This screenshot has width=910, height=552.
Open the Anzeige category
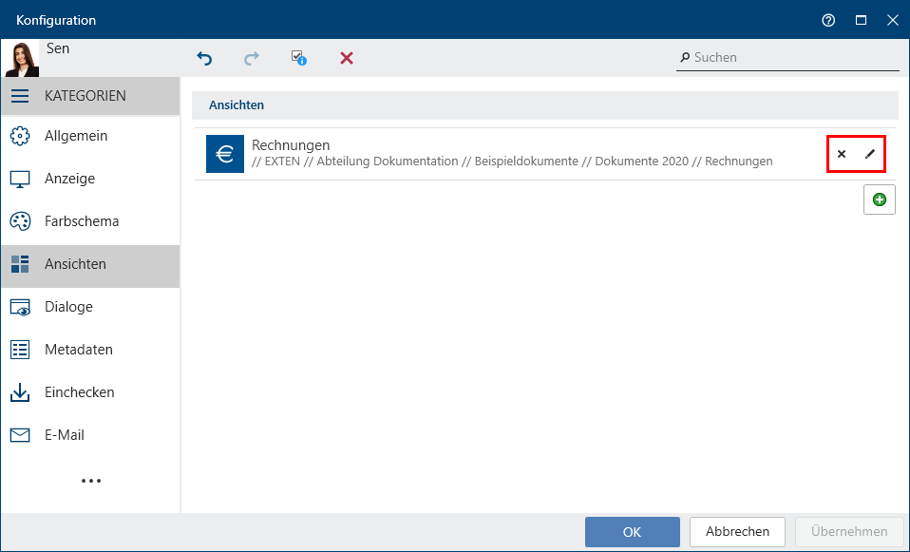click(x=90, y=179)
